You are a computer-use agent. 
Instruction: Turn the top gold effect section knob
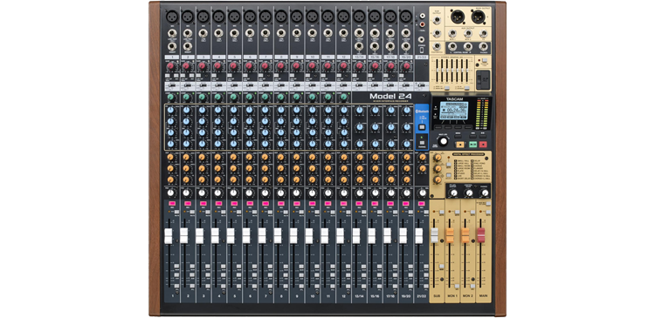438,158
